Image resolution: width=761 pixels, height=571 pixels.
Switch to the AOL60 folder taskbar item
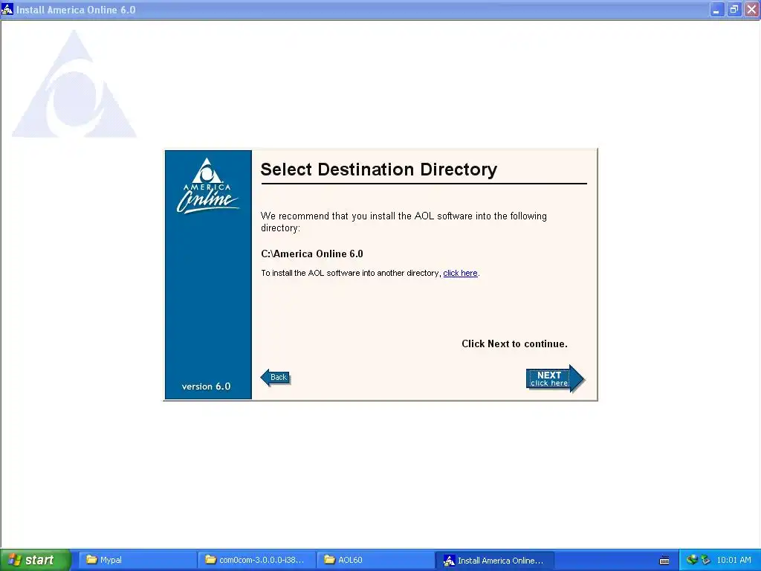pos(375,560)
